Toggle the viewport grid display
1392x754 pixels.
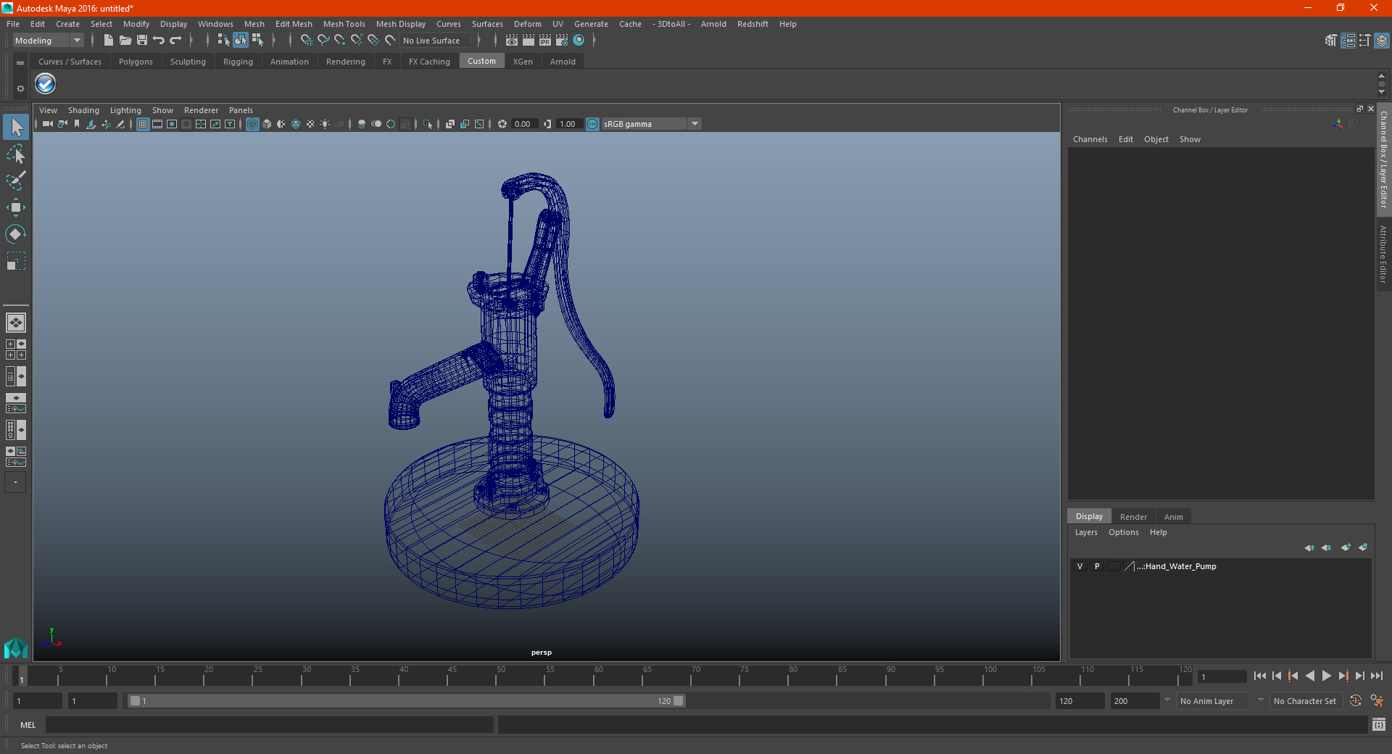(x=143, y=124)
